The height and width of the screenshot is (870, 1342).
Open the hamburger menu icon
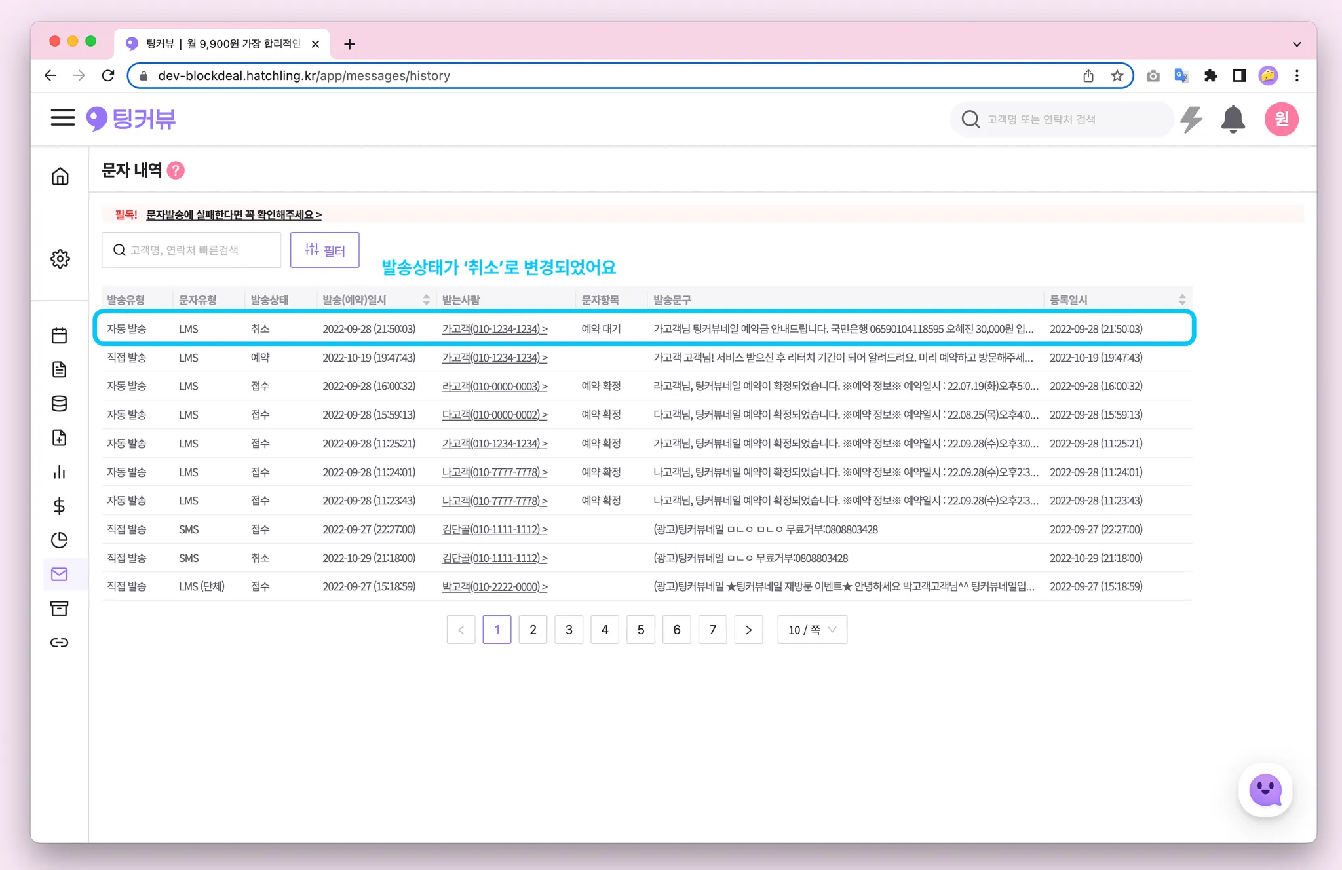pyautogui.click(x=62, y=118)
